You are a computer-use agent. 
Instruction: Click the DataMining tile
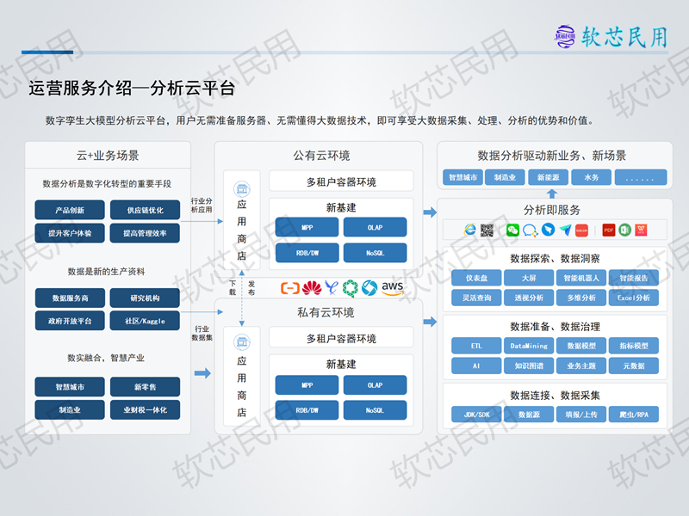[529, 346]
